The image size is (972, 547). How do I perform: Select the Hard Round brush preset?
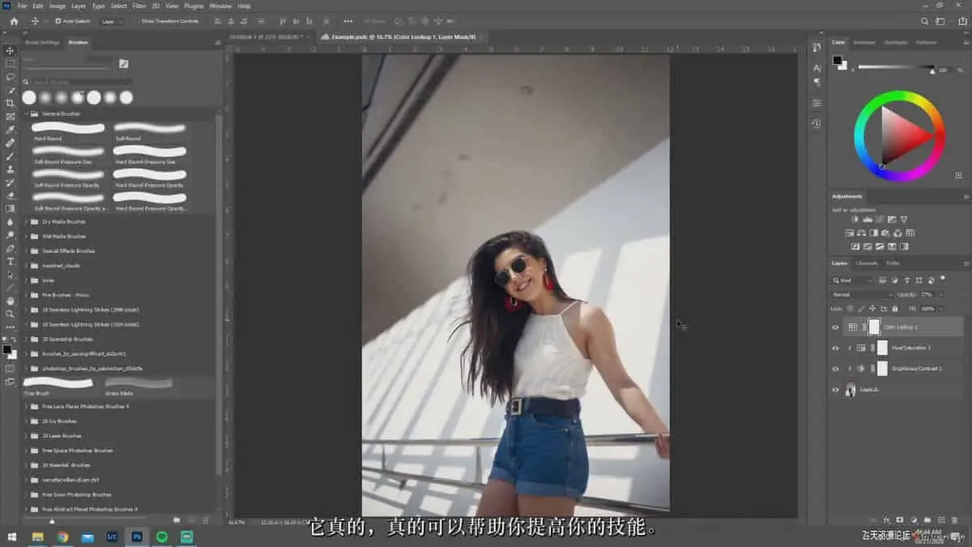coord(68,131)
